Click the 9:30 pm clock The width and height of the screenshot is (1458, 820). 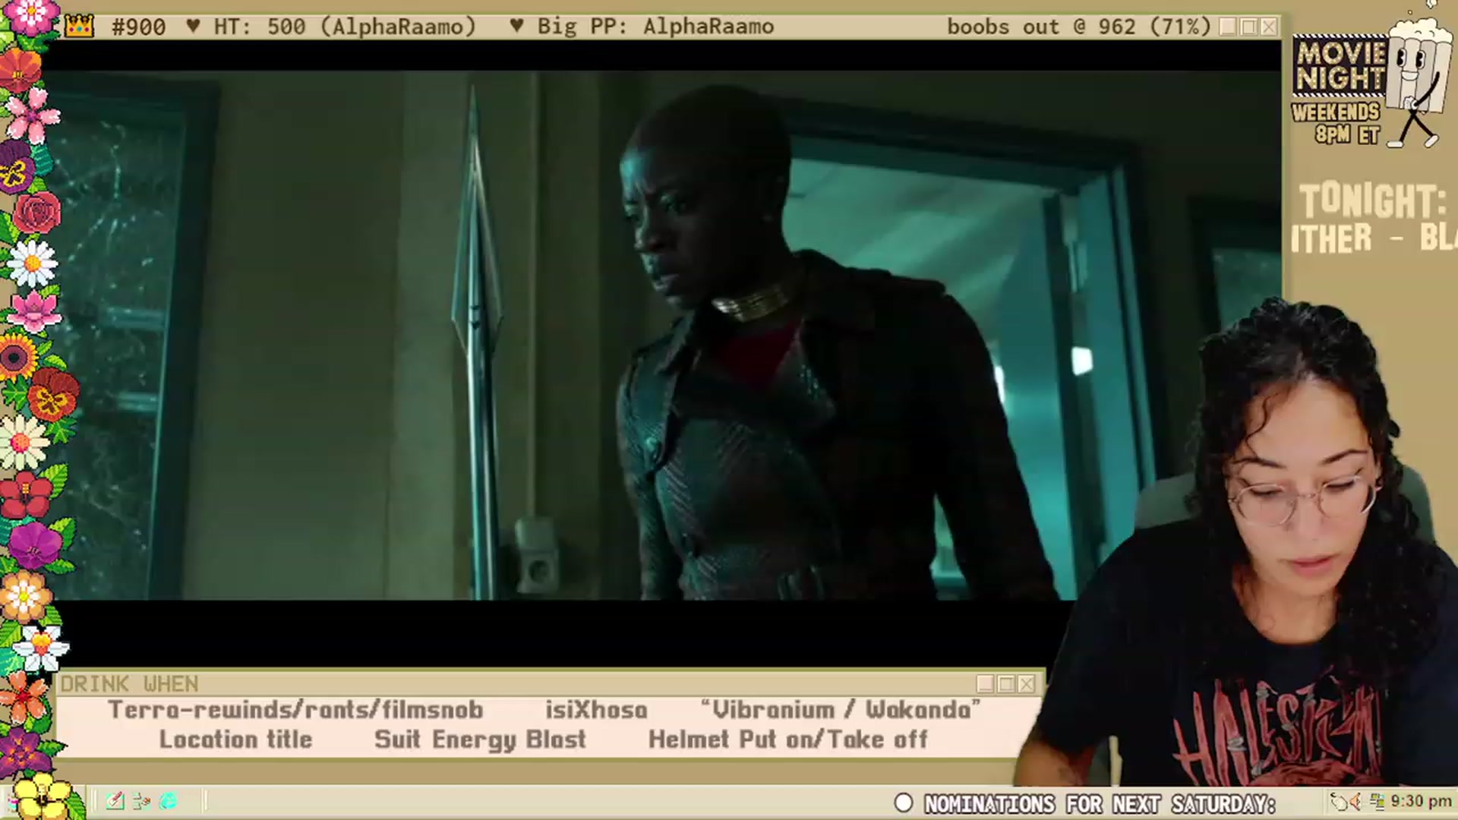click(1421, 802)
